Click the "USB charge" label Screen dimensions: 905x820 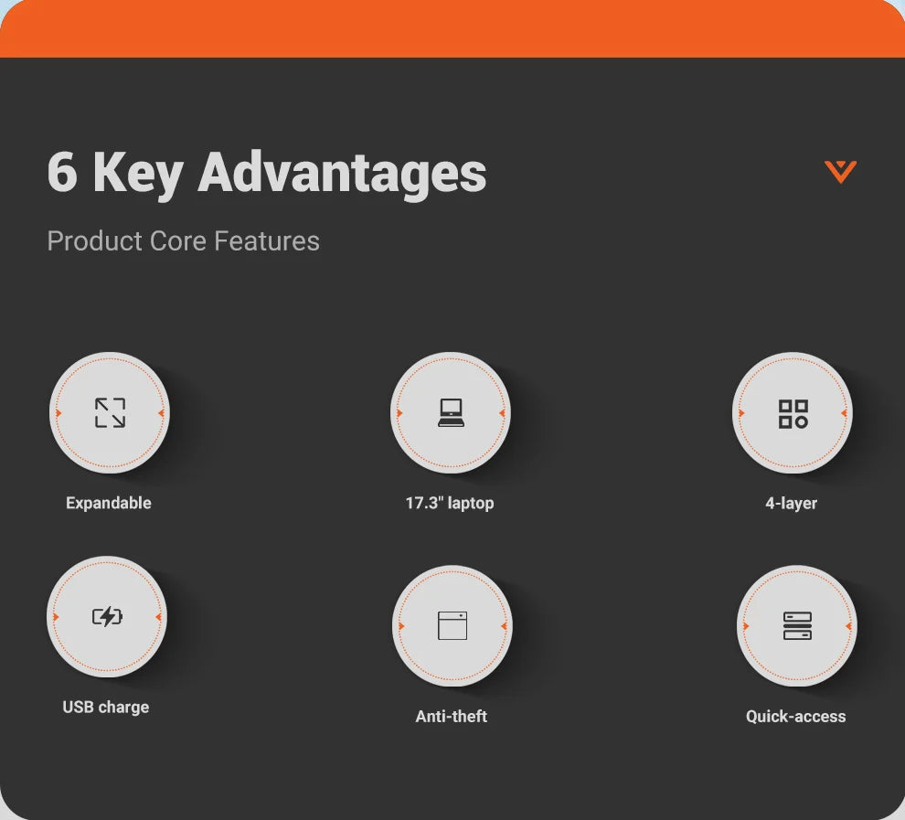tap(106, 707)
